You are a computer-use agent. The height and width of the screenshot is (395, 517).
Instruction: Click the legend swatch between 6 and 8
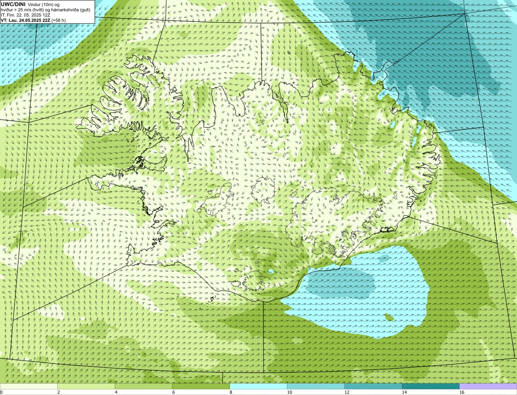click(201, 387)
